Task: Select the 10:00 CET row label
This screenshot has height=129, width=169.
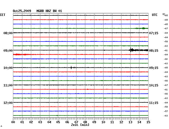Action: 8,68
